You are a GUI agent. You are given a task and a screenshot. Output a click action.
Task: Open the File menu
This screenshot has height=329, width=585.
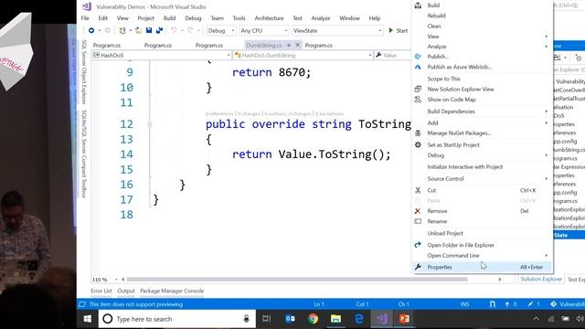point(85,18)
